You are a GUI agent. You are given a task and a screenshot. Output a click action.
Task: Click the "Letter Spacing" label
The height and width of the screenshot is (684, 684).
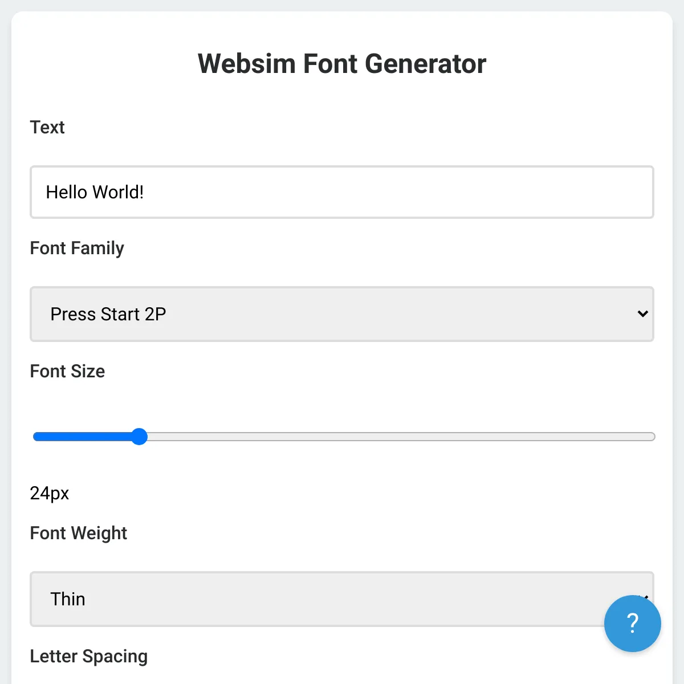(89, 656)
